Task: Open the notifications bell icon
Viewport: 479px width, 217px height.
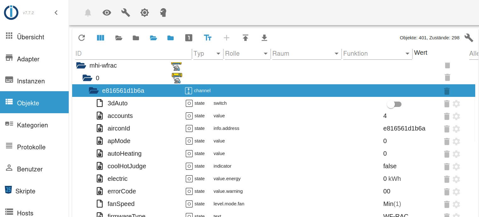Action: [88, 13]
